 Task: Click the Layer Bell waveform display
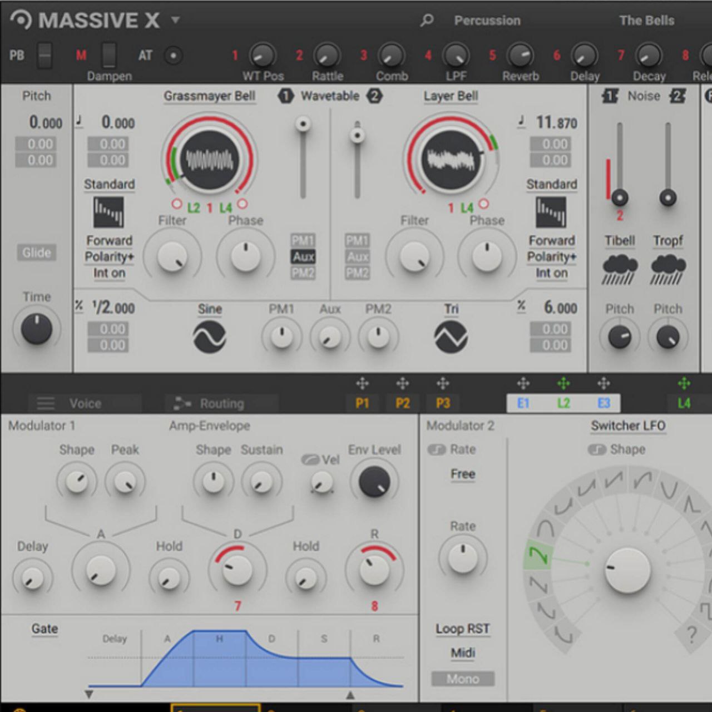click(x=451, y=160)
